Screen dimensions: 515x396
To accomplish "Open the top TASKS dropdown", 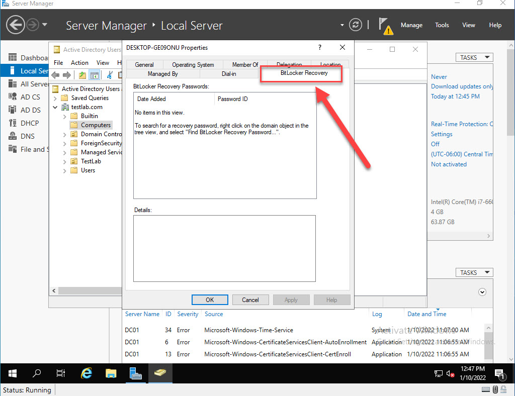I will click(474, 57).
